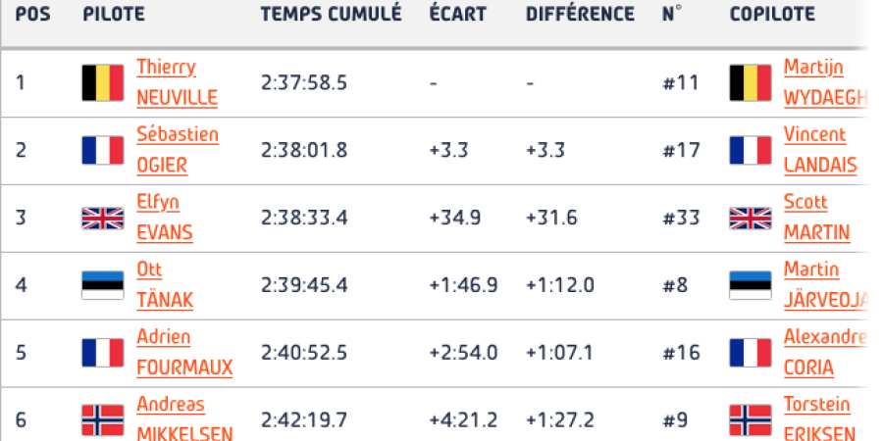Open Sébastien OGIER driver link
883x441 pixels.
pos(178,150)
